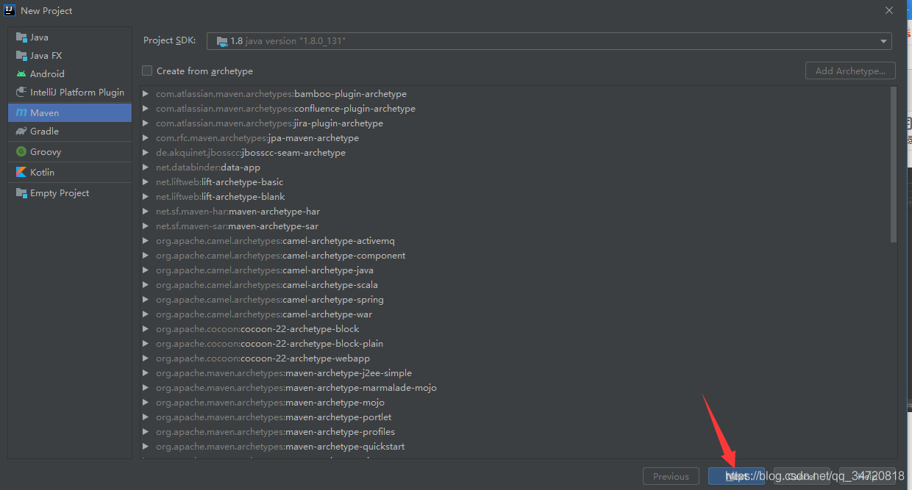Select maven-archetype-profiles row

click(x=515, y=432)
